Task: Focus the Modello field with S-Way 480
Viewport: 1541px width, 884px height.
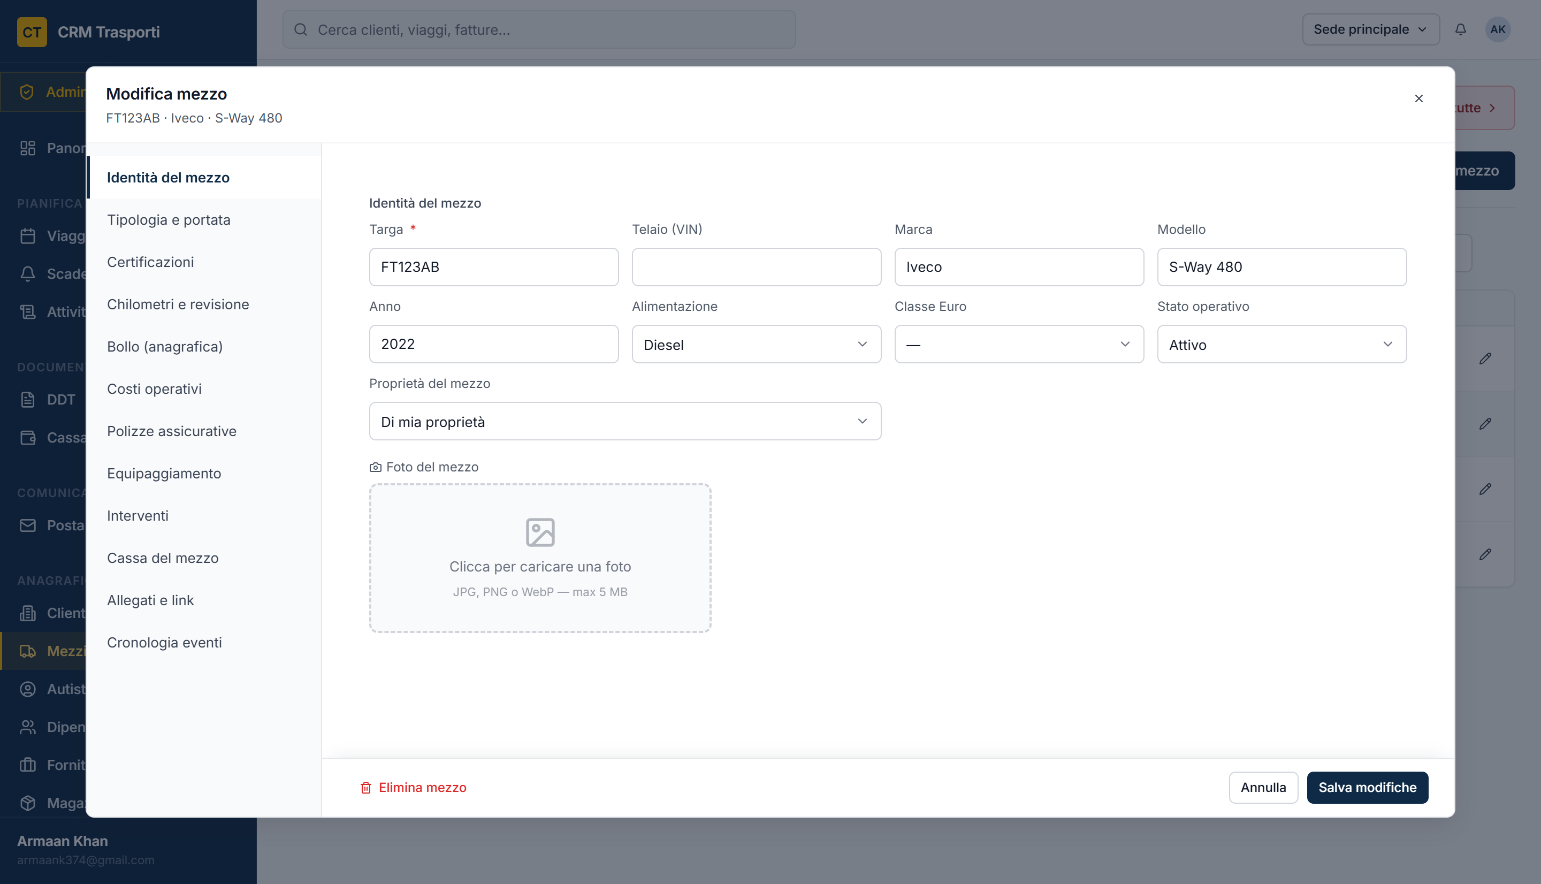Action: (x=1282, y=267)
